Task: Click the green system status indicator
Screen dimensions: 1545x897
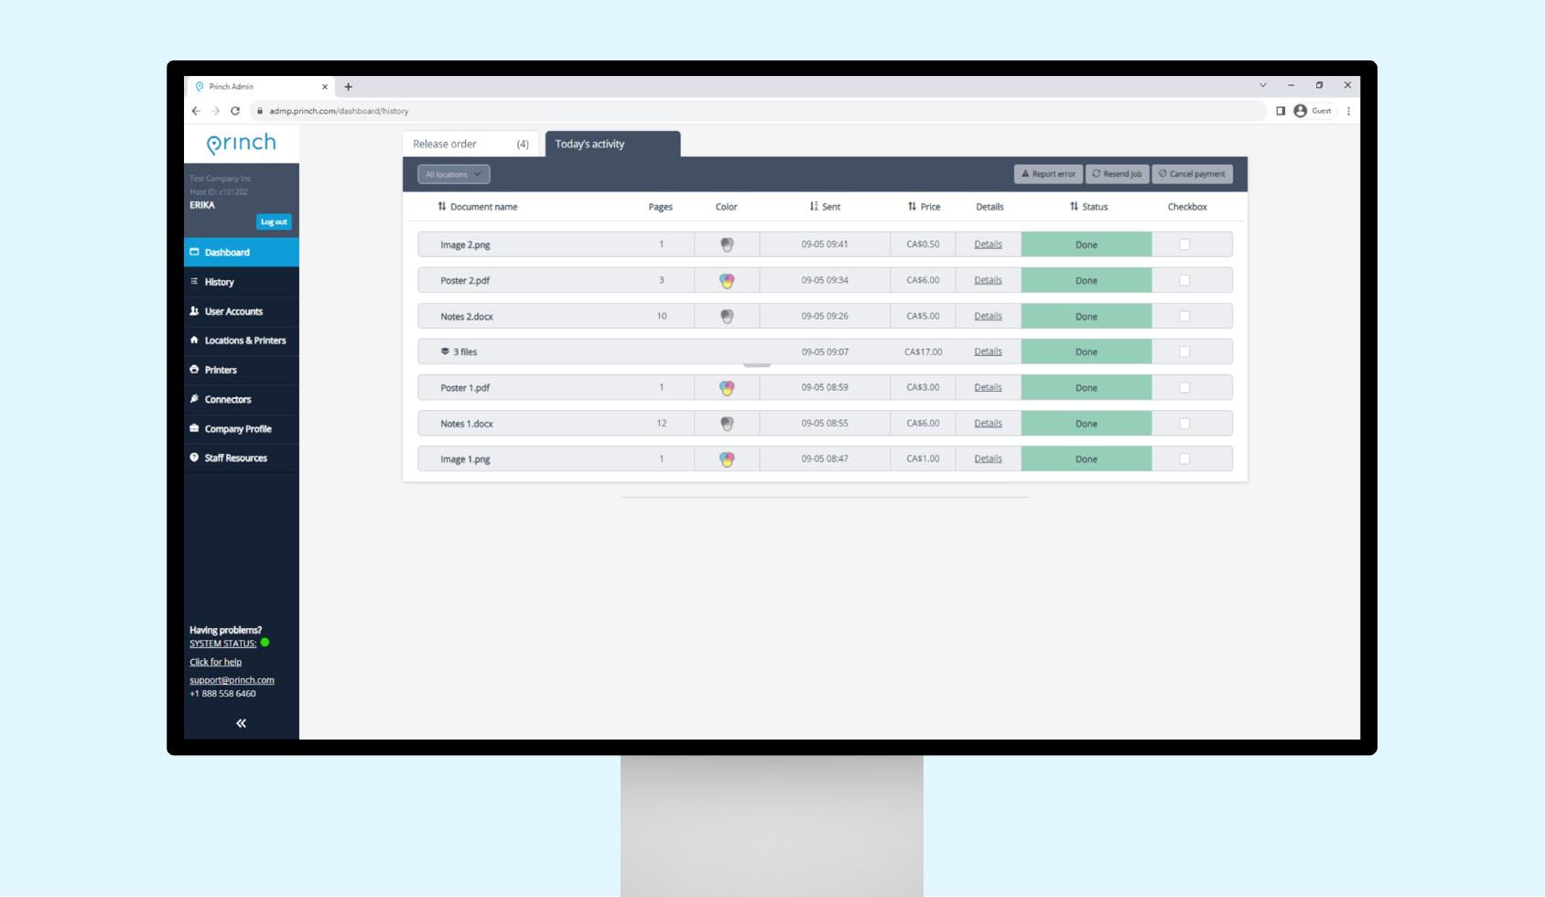Action: pos(265,643)
